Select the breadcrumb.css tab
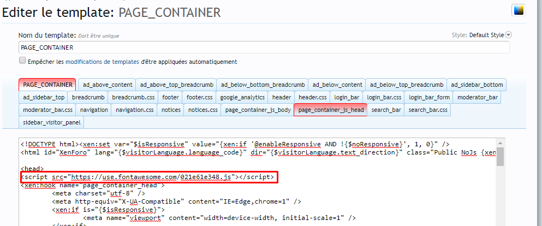The width and height of the screenshot is (542, 226). click(133, 98)
